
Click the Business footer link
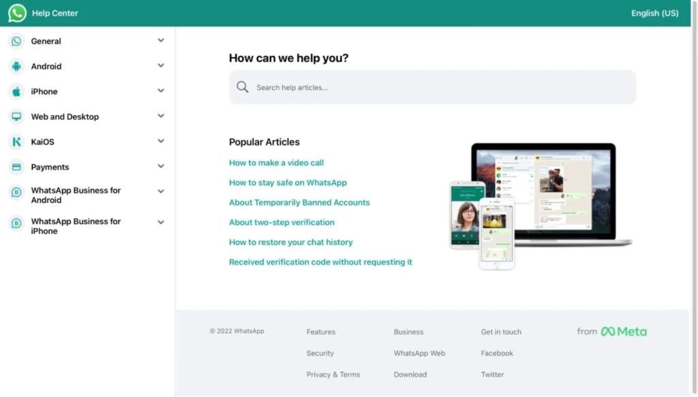tap(409, 332)
